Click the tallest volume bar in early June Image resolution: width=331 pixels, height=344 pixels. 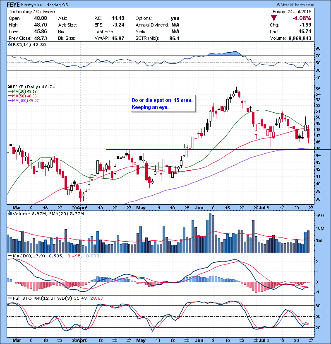210,233
